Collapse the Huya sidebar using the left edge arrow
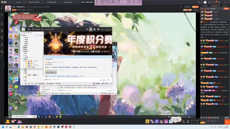The height and width of the screenshot is (129, 230). point(4,64)
